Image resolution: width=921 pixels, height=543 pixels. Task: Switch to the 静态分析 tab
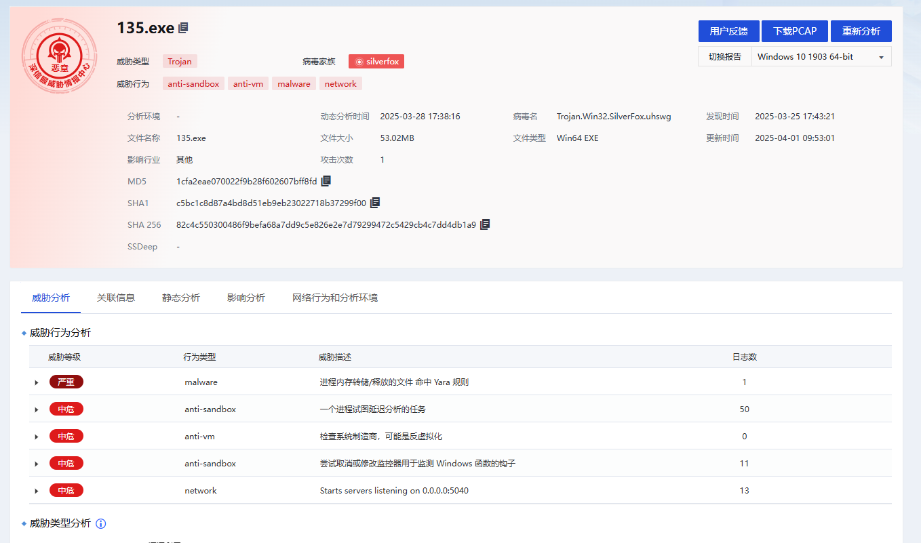click(x=180, y=297)
